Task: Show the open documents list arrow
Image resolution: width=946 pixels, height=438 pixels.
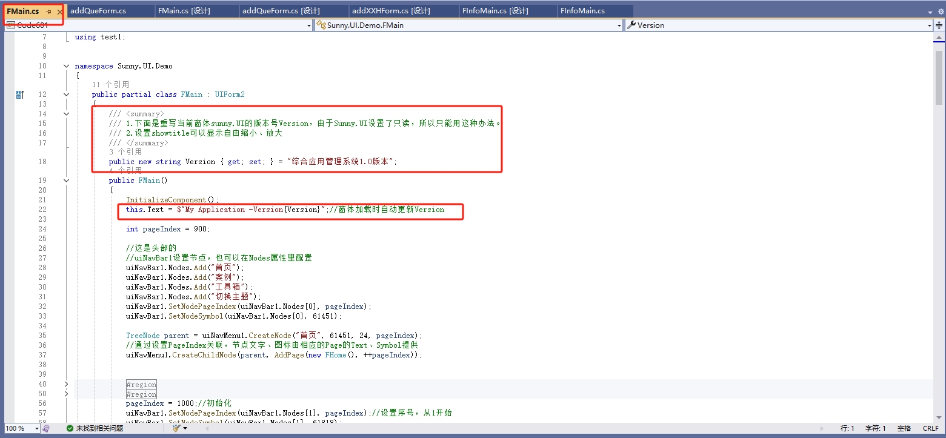Action: pos(930,12)
